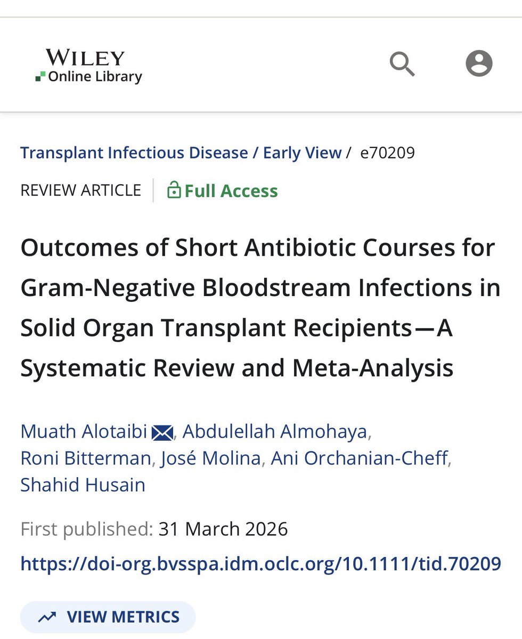522x639 pixels.
Task: Open author Shahid Husain's details
Action: [x=83, y=485]
